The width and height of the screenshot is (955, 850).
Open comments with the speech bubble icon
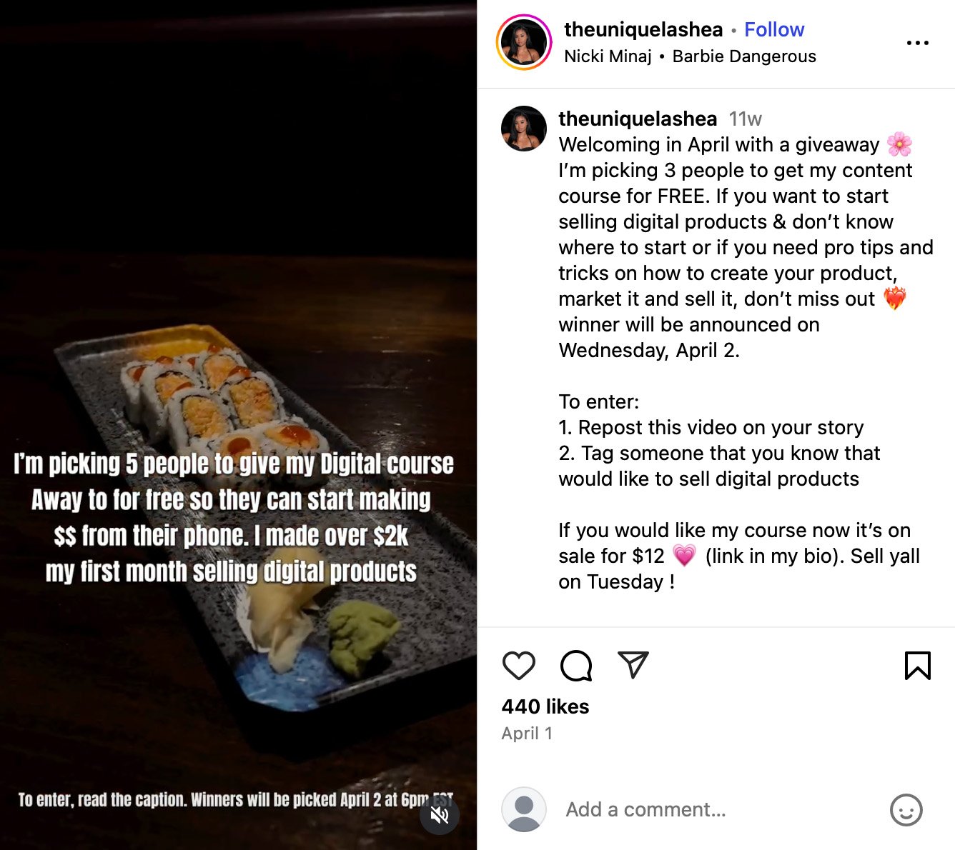pyautogui.click(x=576, y=666)
